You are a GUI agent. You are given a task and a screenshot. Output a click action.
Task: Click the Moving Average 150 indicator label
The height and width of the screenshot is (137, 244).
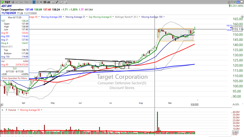tap(152, 17)
